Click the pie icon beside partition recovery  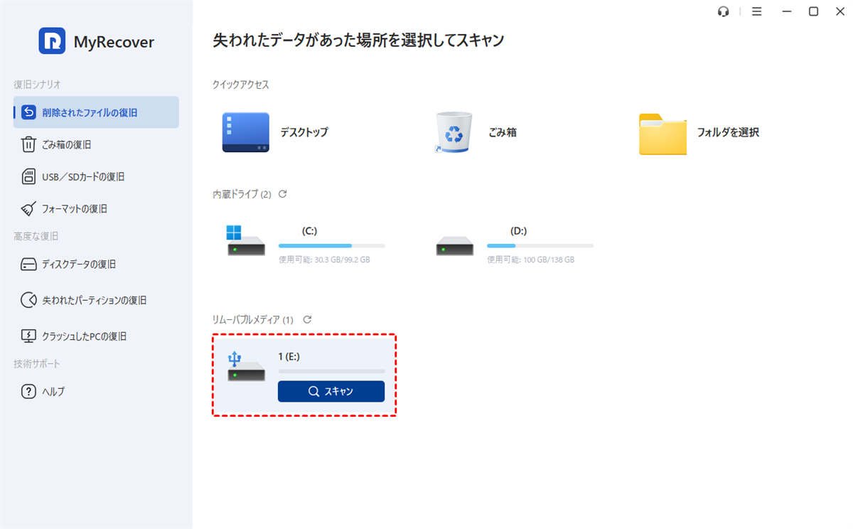(x=28, y=300)
